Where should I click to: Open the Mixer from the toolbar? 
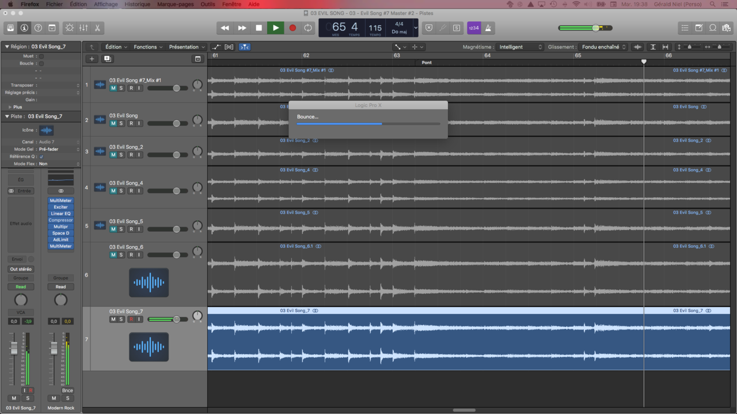tap(83, 28)
